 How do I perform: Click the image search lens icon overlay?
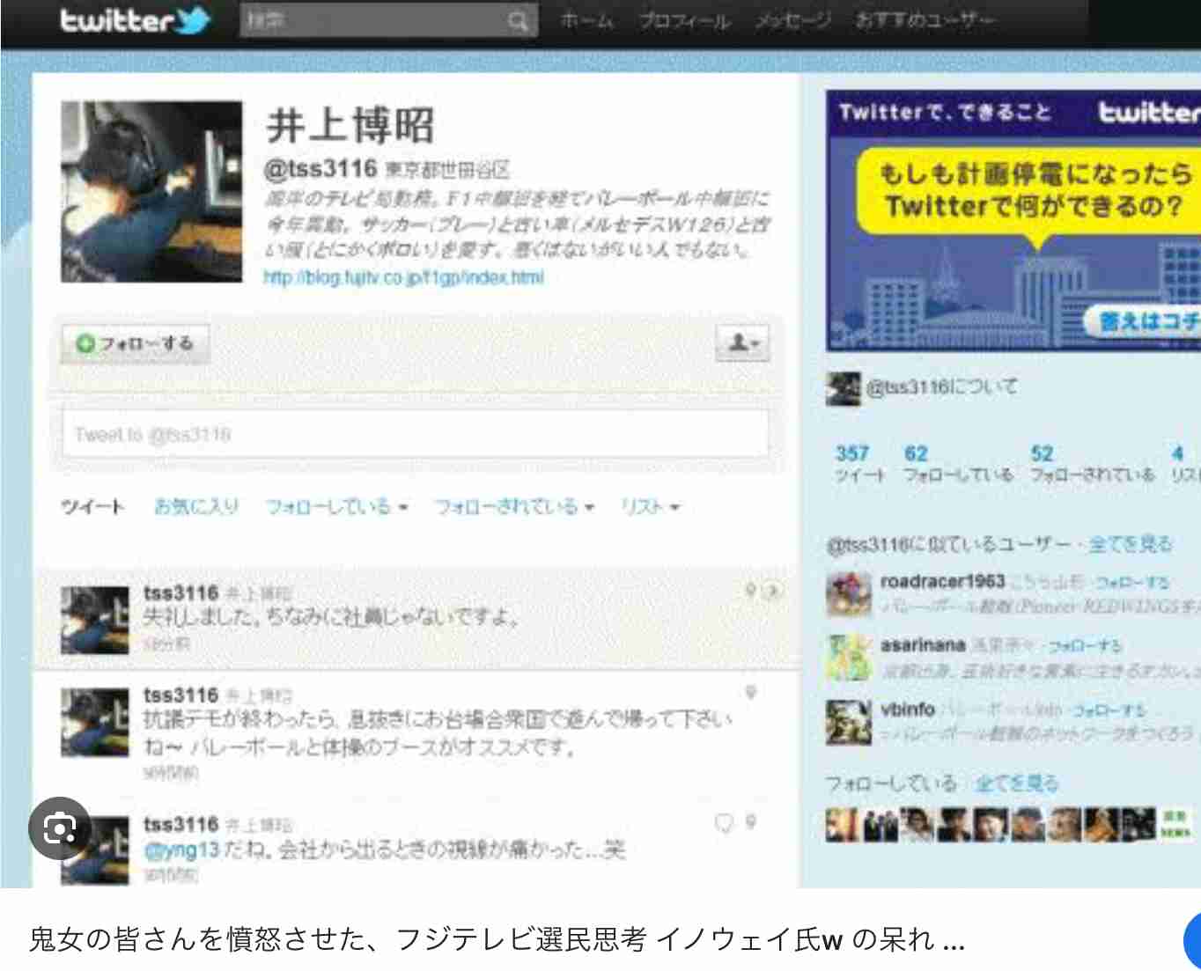[x=59, y=828]
